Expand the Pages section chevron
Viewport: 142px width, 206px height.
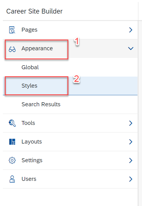[x=131, y=30]
